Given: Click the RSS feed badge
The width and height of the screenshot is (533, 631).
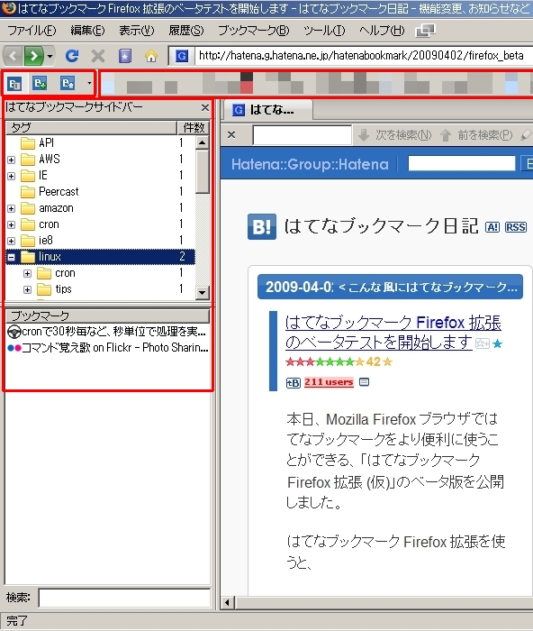Looking at the screenshot, I should (x=516, y=227).
